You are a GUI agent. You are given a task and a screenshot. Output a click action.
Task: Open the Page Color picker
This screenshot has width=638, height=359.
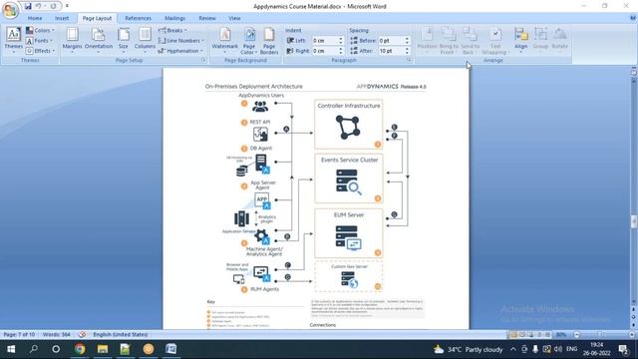pyautogui.click(x=248, y=40)
